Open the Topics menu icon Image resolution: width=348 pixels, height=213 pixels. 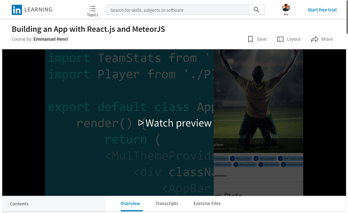tap(92, 9)
